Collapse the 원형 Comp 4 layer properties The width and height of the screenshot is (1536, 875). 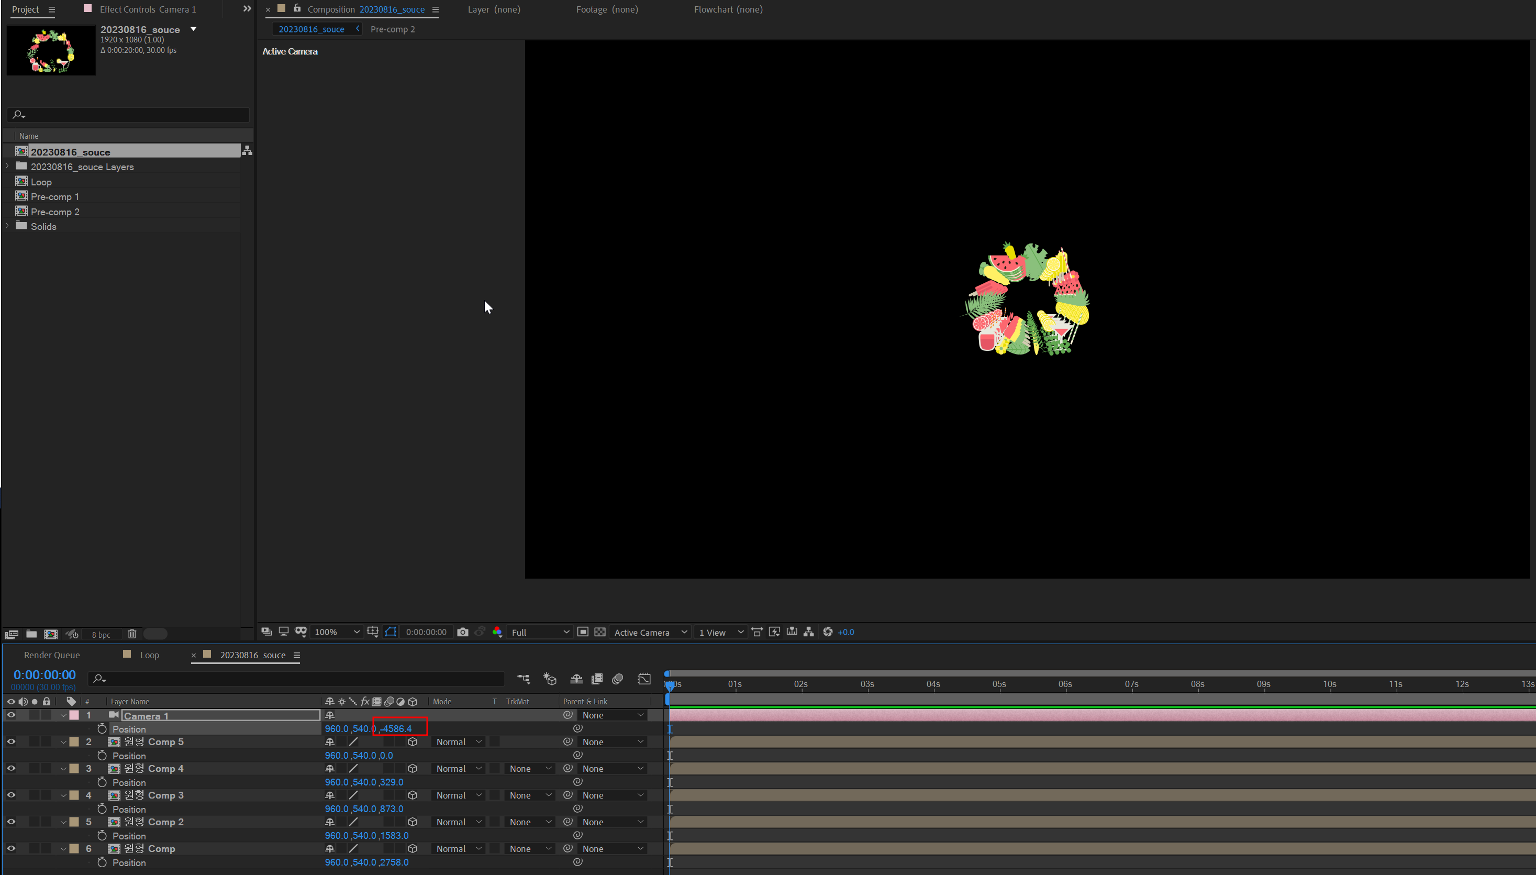pos(63,769)
